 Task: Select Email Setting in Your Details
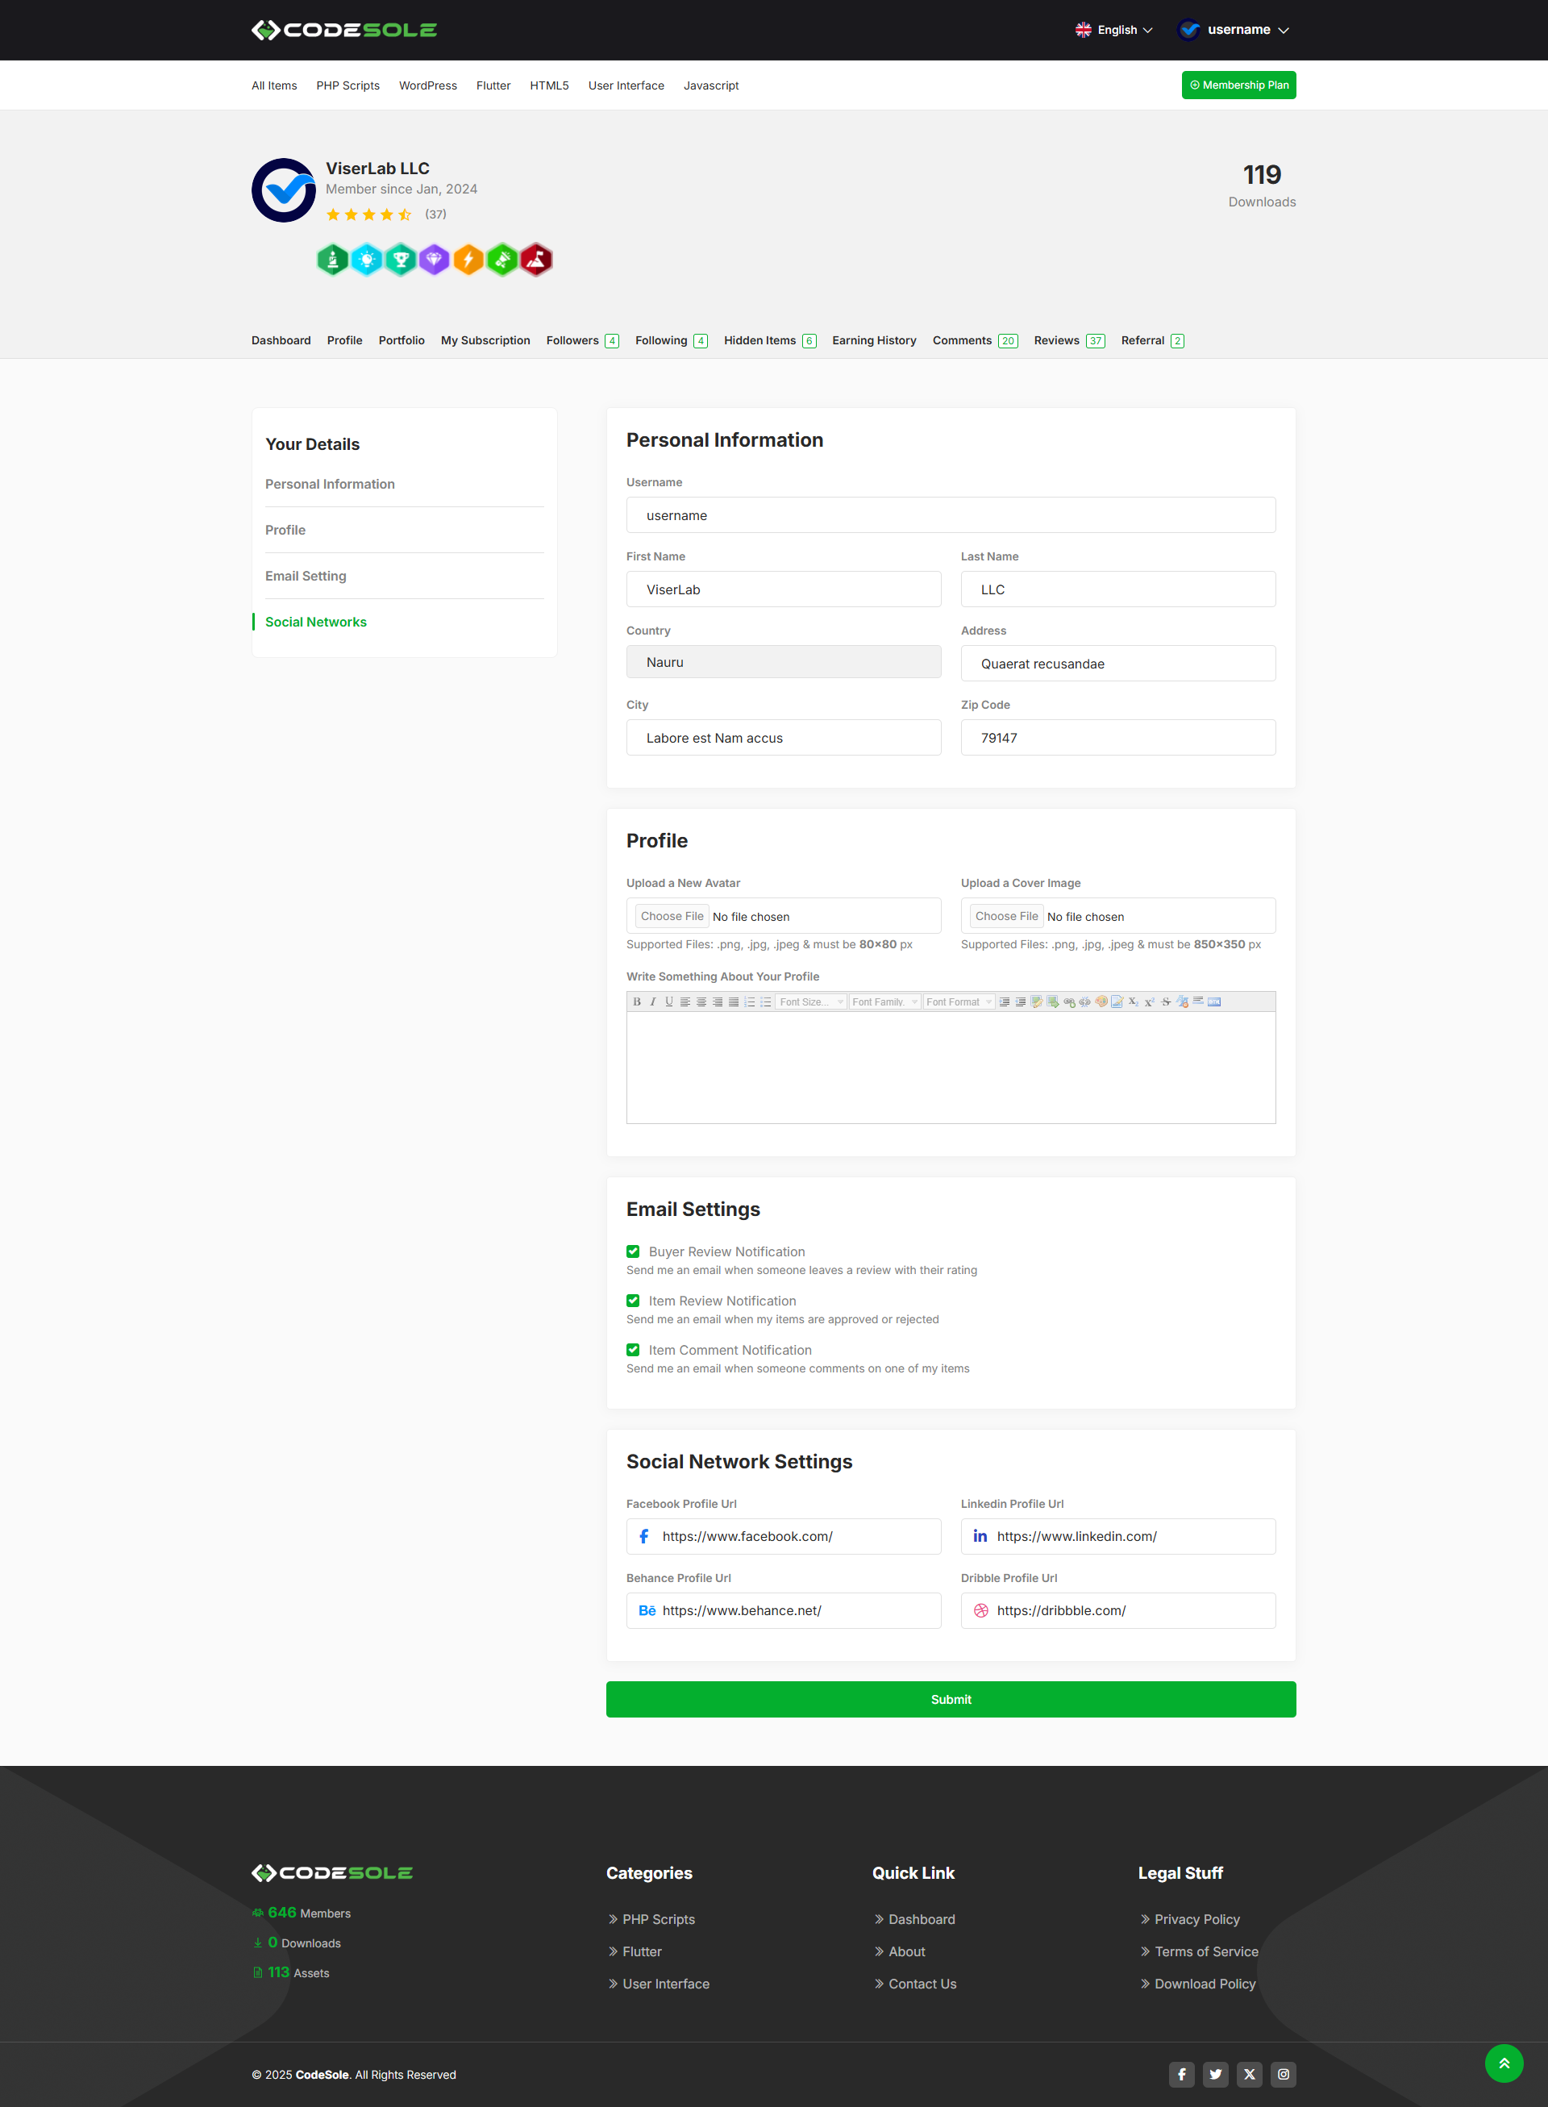[x=306, y=576]
